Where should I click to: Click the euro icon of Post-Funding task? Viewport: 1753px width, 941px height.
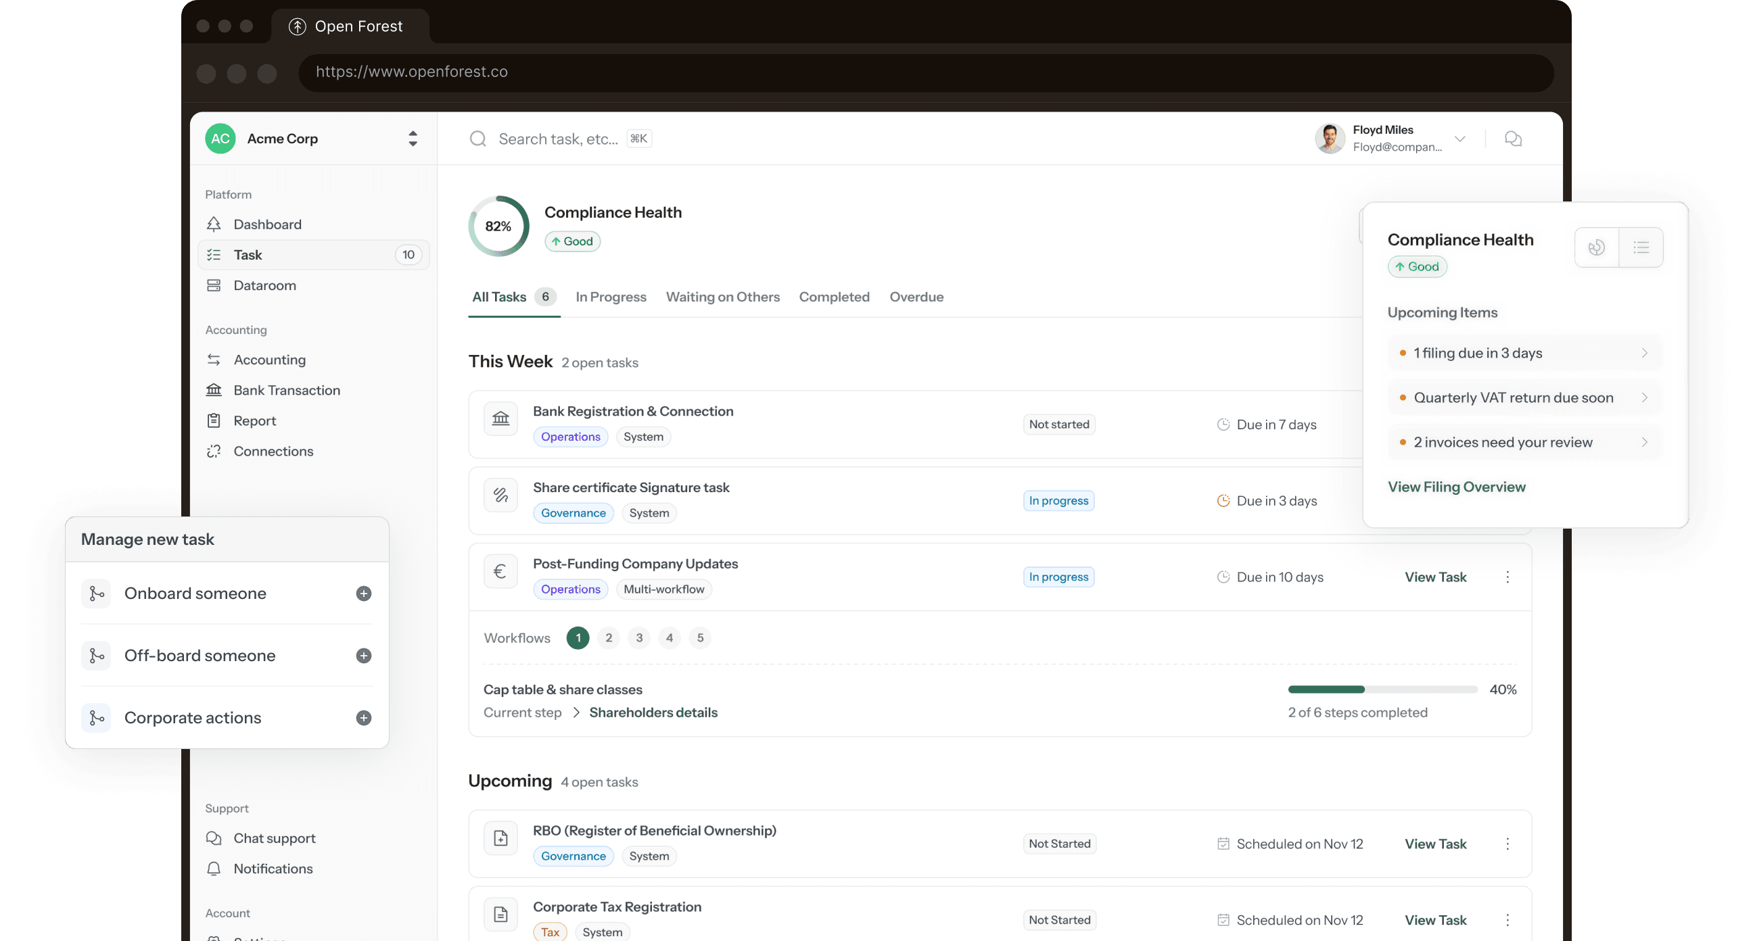[501, 571]
